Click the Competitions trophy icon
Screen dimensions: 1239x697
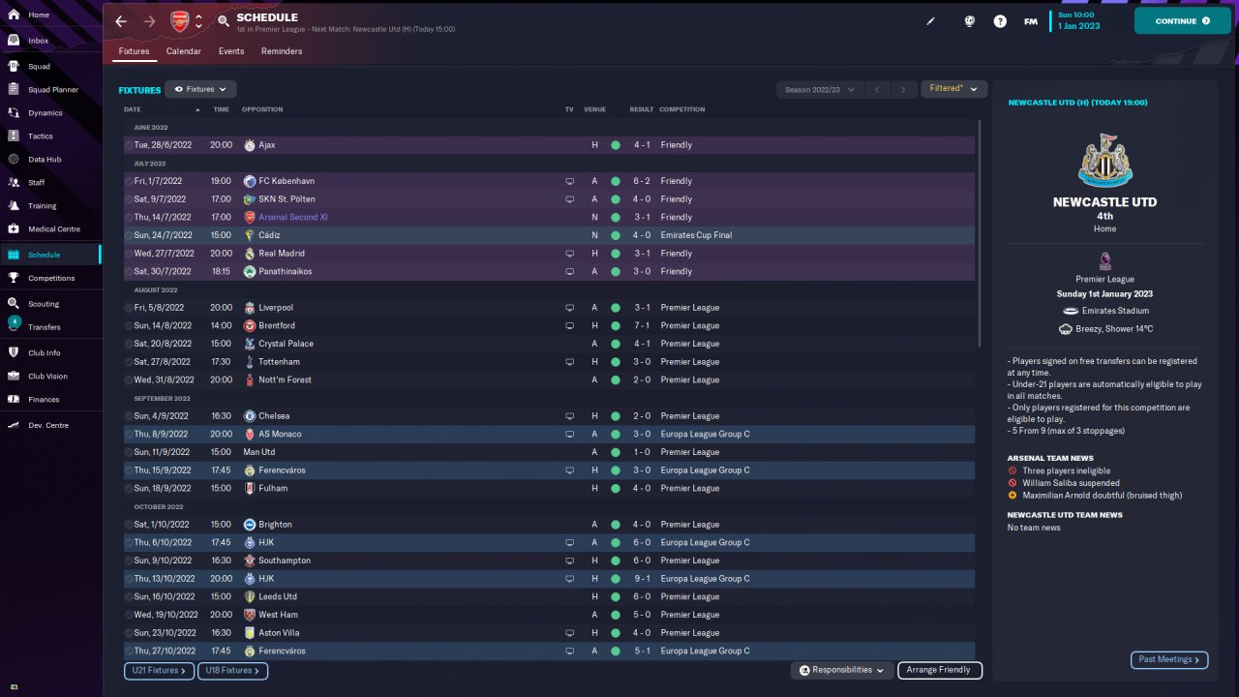point(14,278)
